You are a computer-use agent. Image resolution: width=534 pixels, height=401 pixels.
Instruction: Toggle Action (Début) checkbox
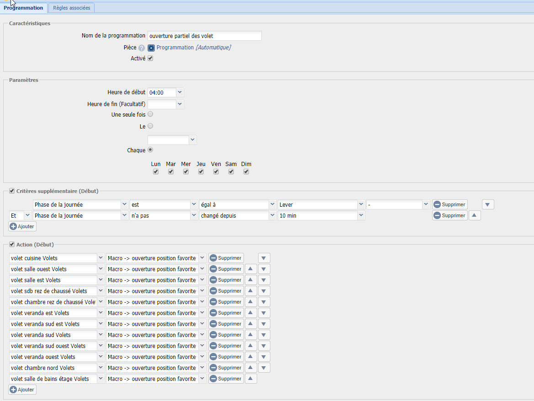click(x=12, y=245)
